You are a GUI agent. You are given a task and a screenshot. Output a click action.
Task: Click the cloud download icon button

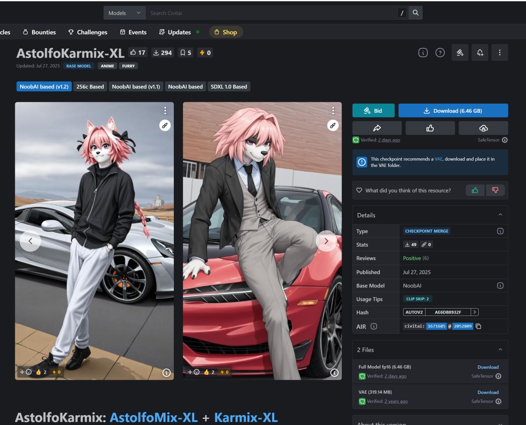483,128
